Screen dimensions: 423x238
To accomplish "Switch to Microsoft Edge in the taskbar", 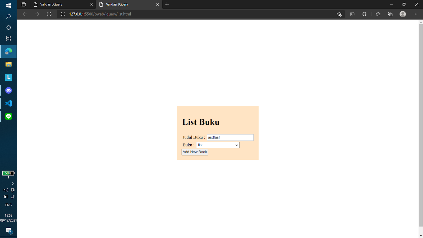I will (x=8, y=51).
